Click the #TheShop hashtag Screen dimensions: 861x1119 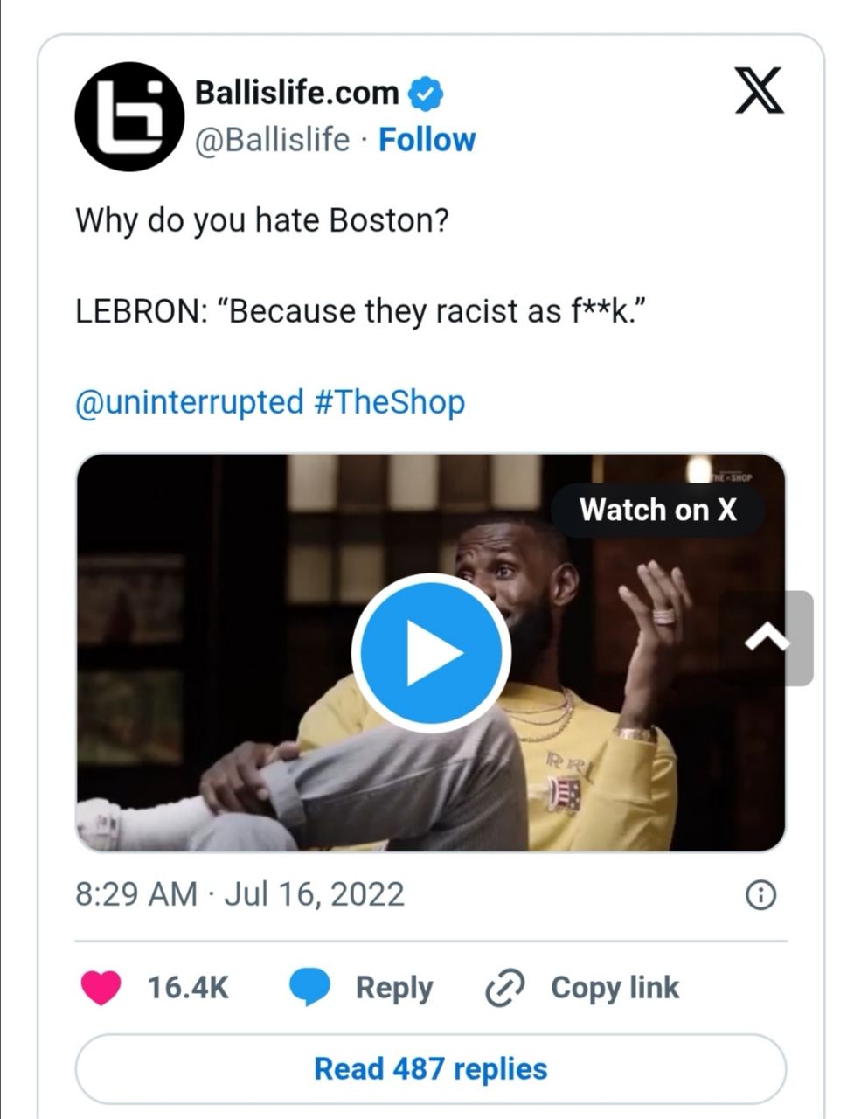click(390, 402)
